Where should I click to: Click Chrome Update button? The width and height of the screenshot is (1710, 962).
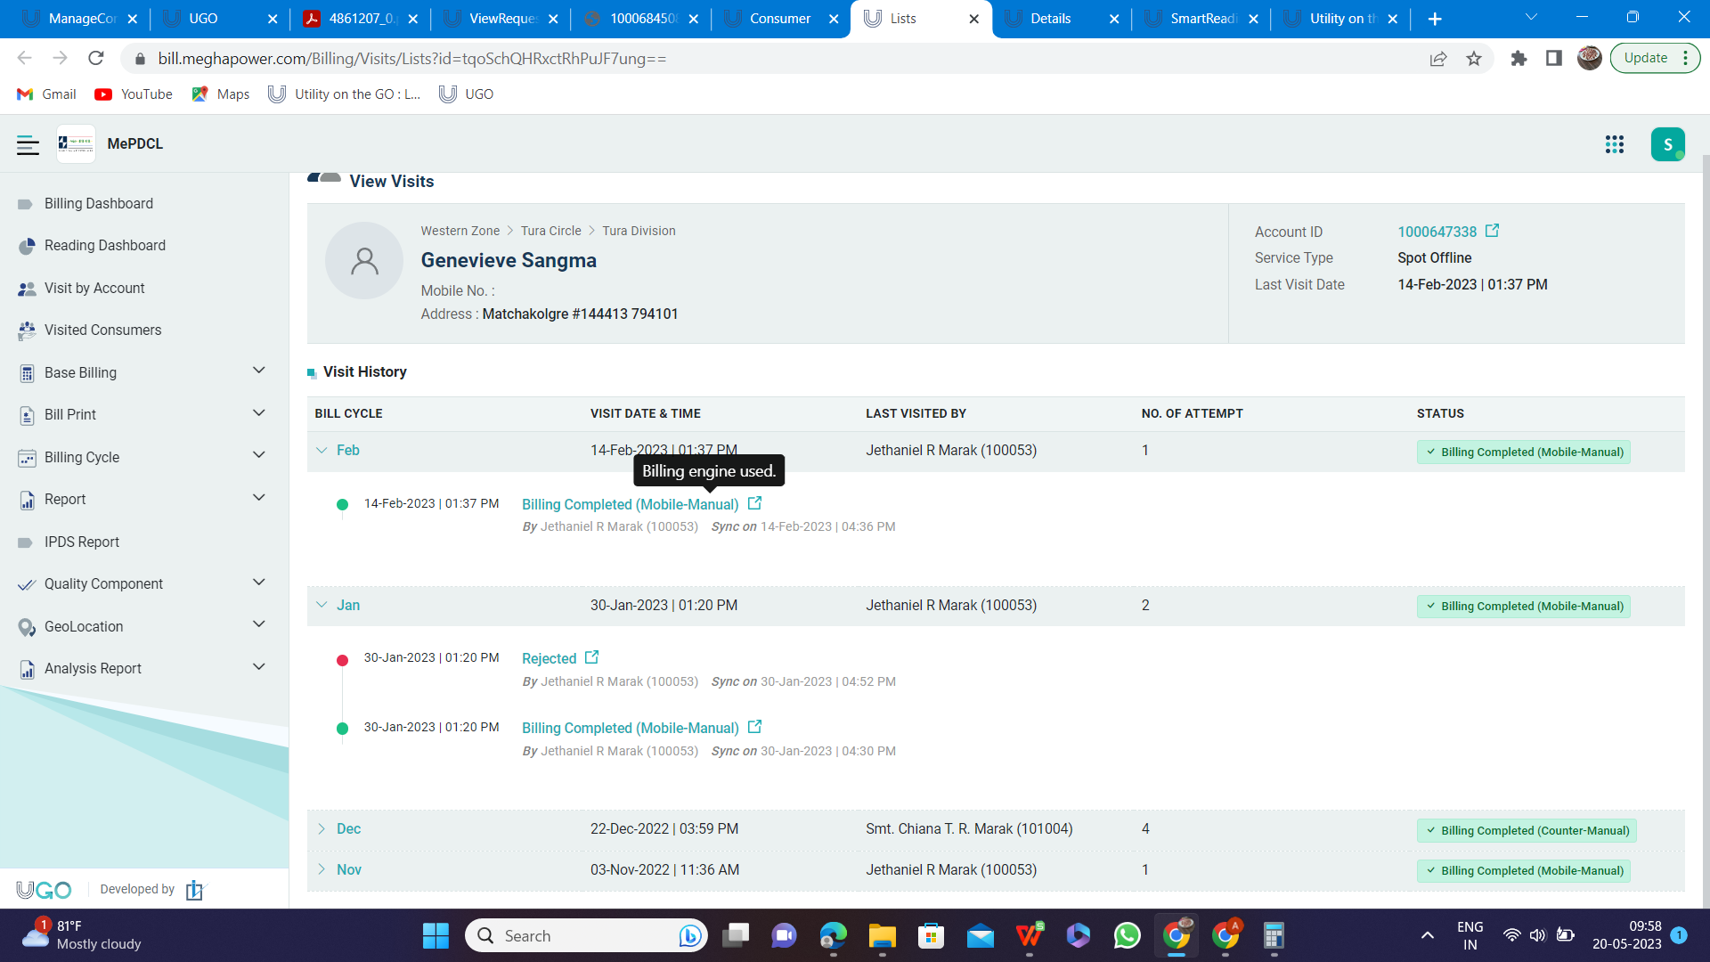[x=1645, y=58]
